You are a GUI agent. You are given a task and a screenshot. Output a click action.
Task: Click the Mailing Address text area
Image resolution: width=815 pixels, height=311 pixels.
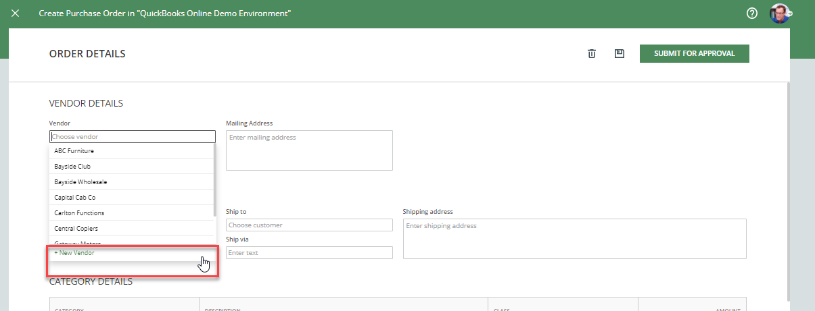(x=309, y=150)
